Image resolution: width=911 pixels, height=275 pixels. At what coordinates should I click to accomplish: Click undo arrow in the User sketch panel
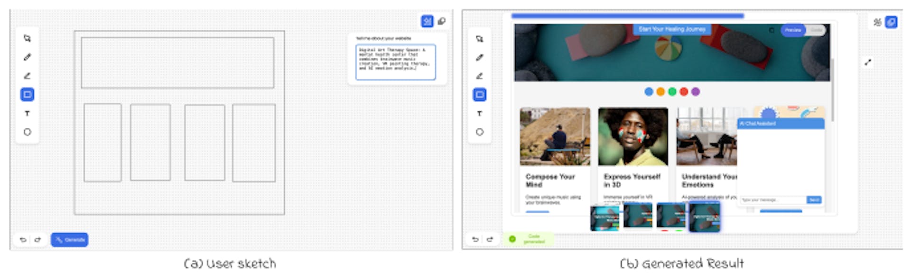[x=23, y=240]
